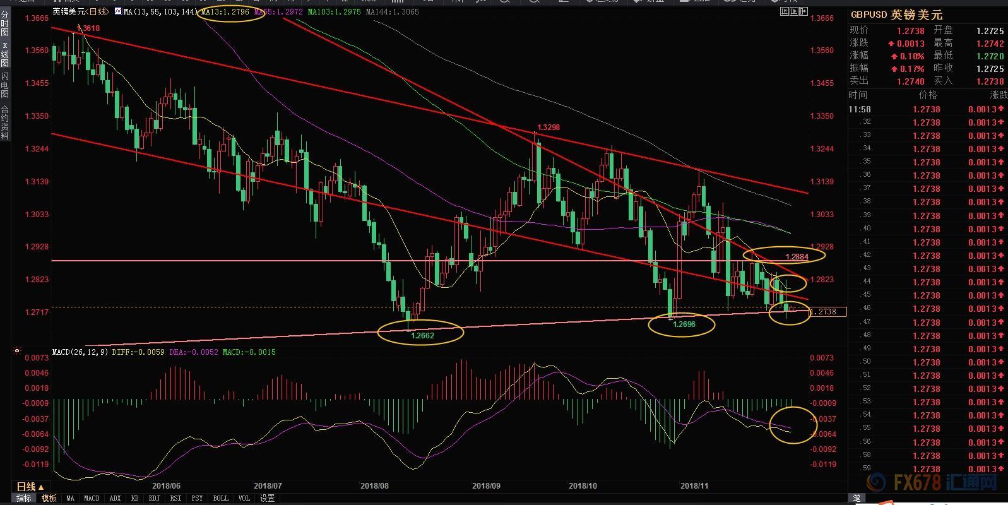This screenshot has width=1008, height=505.
Task: Click the second chart control icon at top right
Action: tap(793, 11)
